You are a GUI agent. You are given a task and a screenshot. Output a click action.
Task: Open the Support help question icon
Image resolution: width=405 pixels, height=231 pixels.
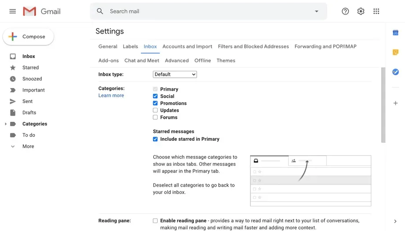(x=345, y=11)
